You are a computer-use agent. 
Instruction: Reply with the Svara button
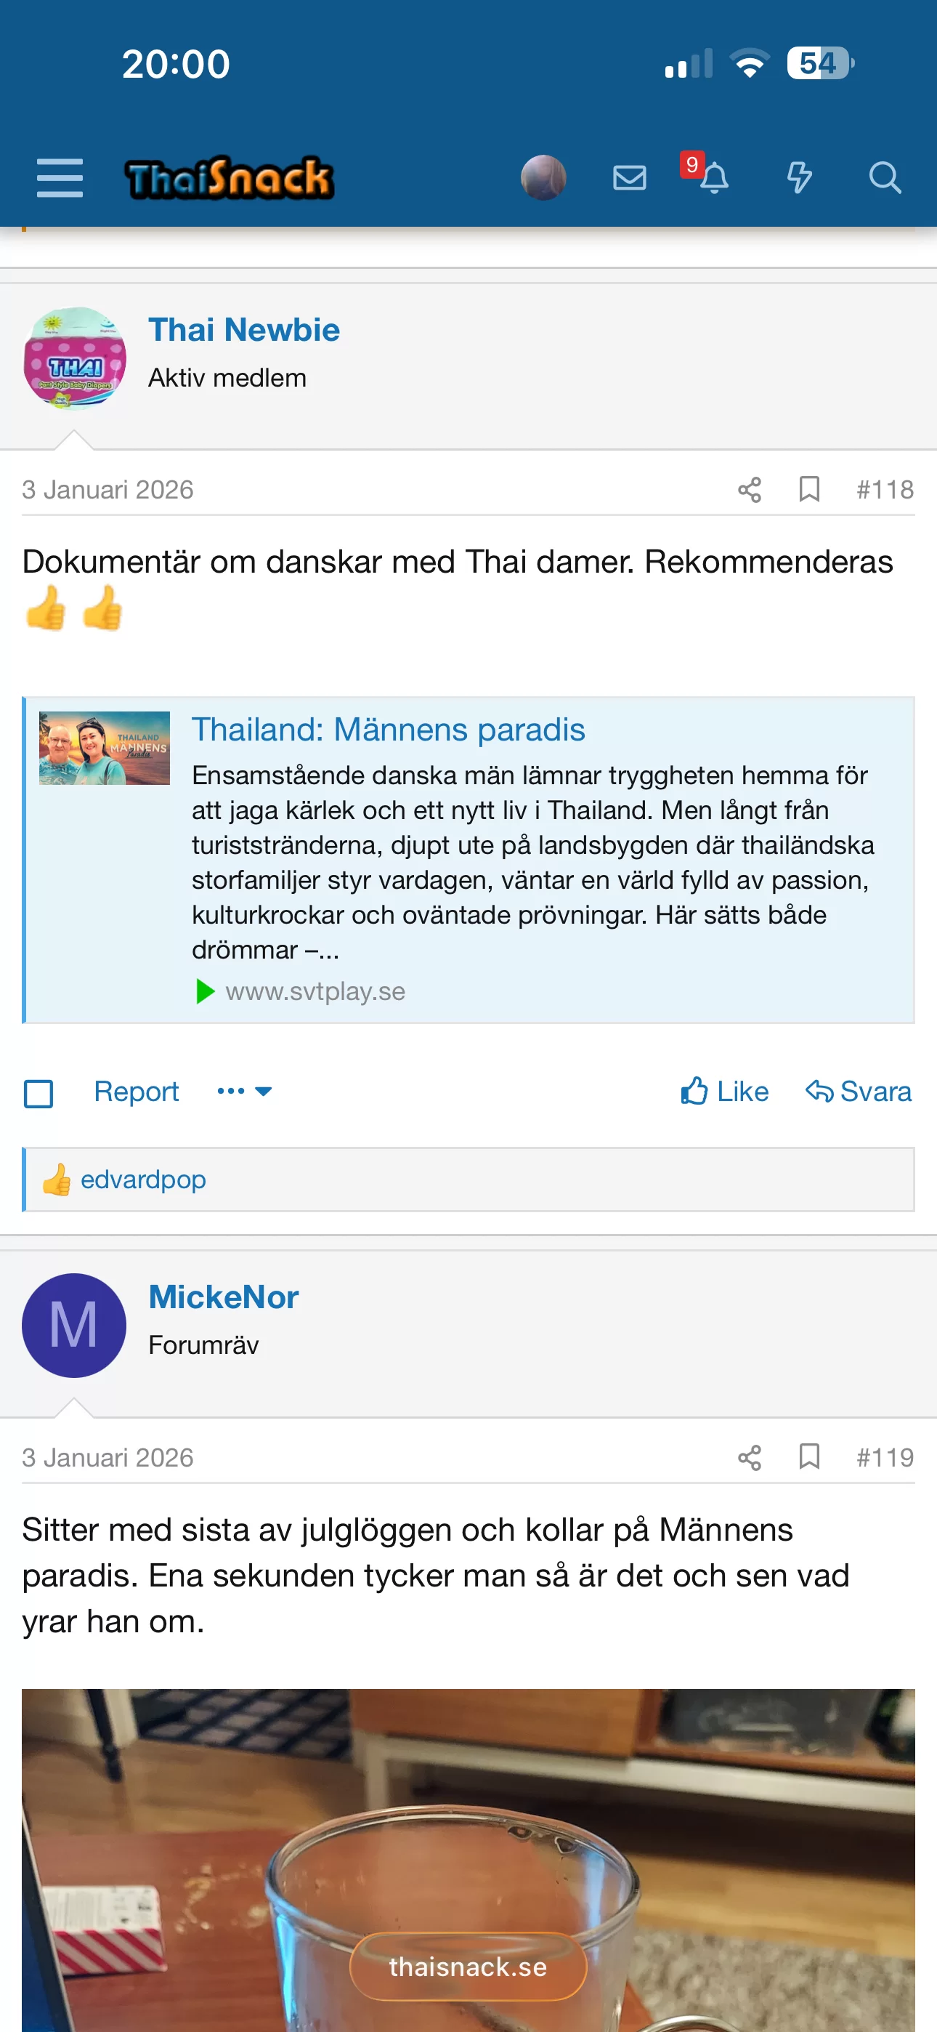858,1092
